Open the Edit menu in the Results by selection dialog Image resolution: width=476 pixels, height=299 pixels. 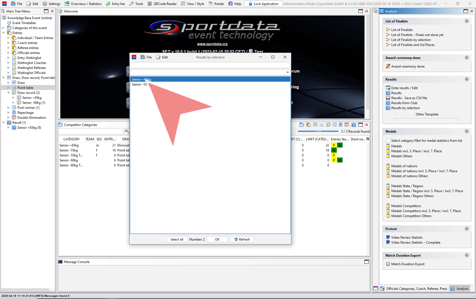[x=162, y=57]
